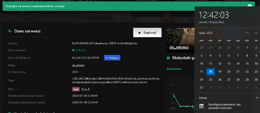Click the Godzinowe statistics label
Image resolution: width=260 pixels, height=113 pixels.
click(x=174, y=69)
